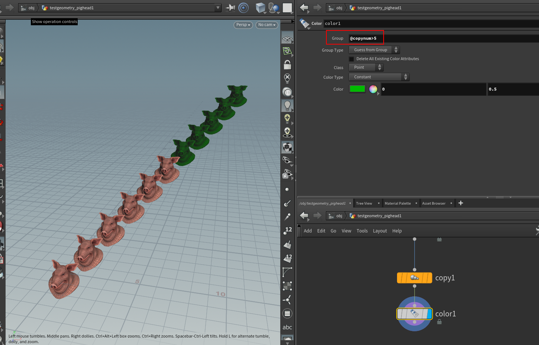Click the Group field containing @copynum>5
Screen dimensions: 539x345
click(x=409, y=38)
